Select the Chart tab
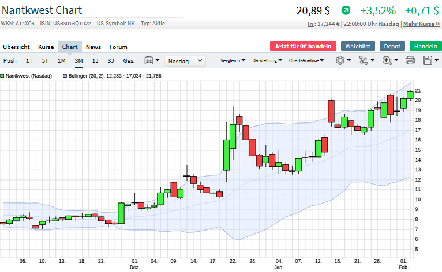The width and height of the screenshot is (442, 272). coord(70,47)
